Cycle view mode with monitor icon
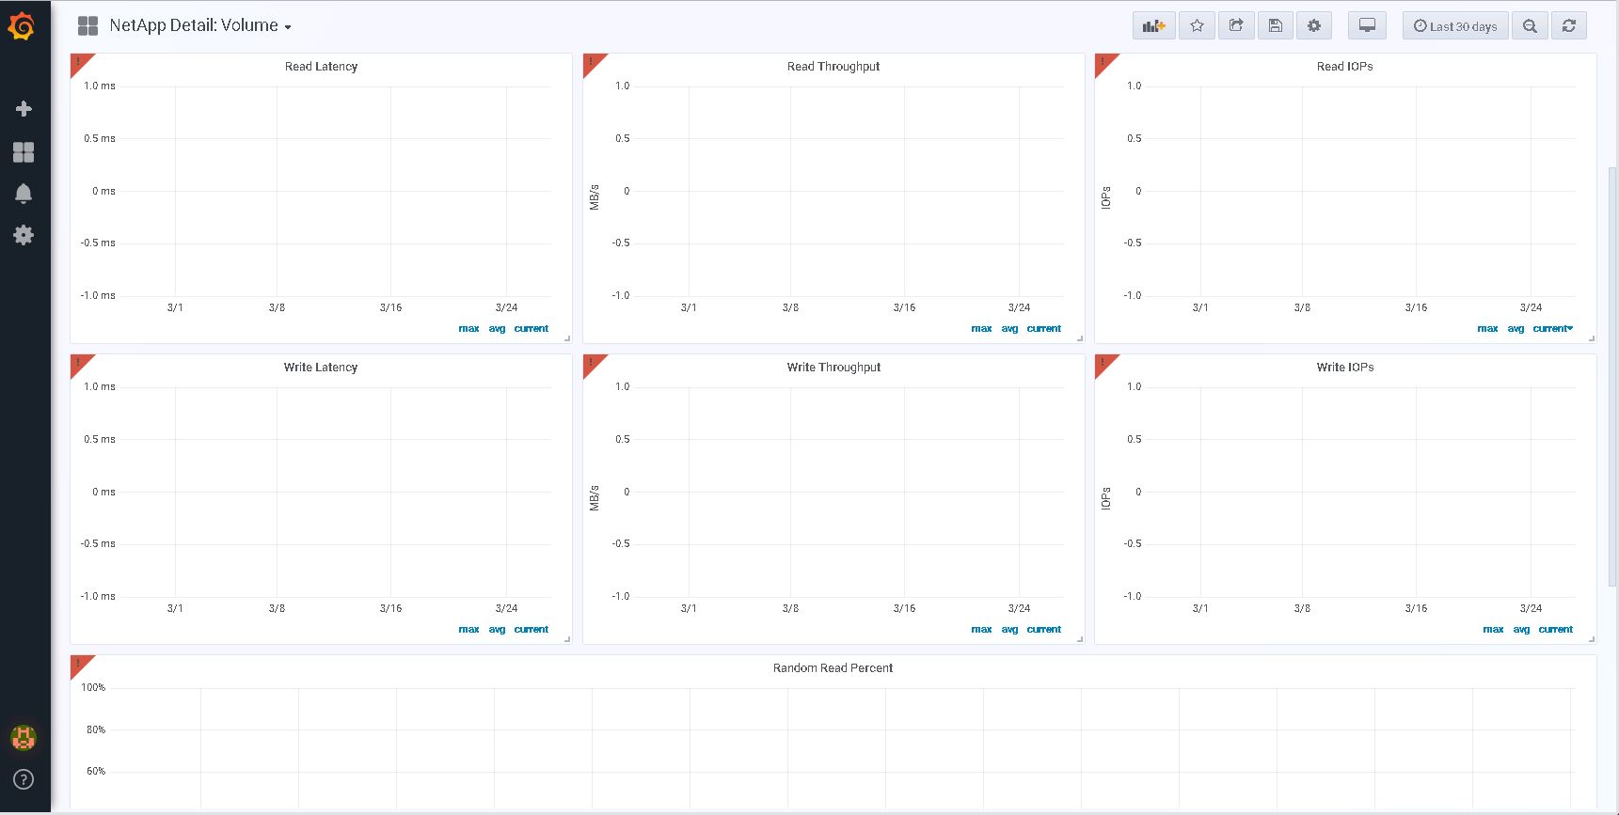1619x815 pixels. pyautogui.click(x=1368, y=26)
